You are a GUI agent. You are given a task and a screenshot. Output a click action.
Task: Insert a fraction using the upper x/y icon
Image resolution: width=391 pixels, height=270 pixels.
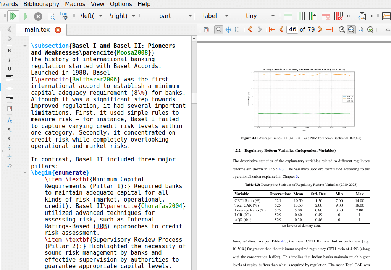coord(10,147)
